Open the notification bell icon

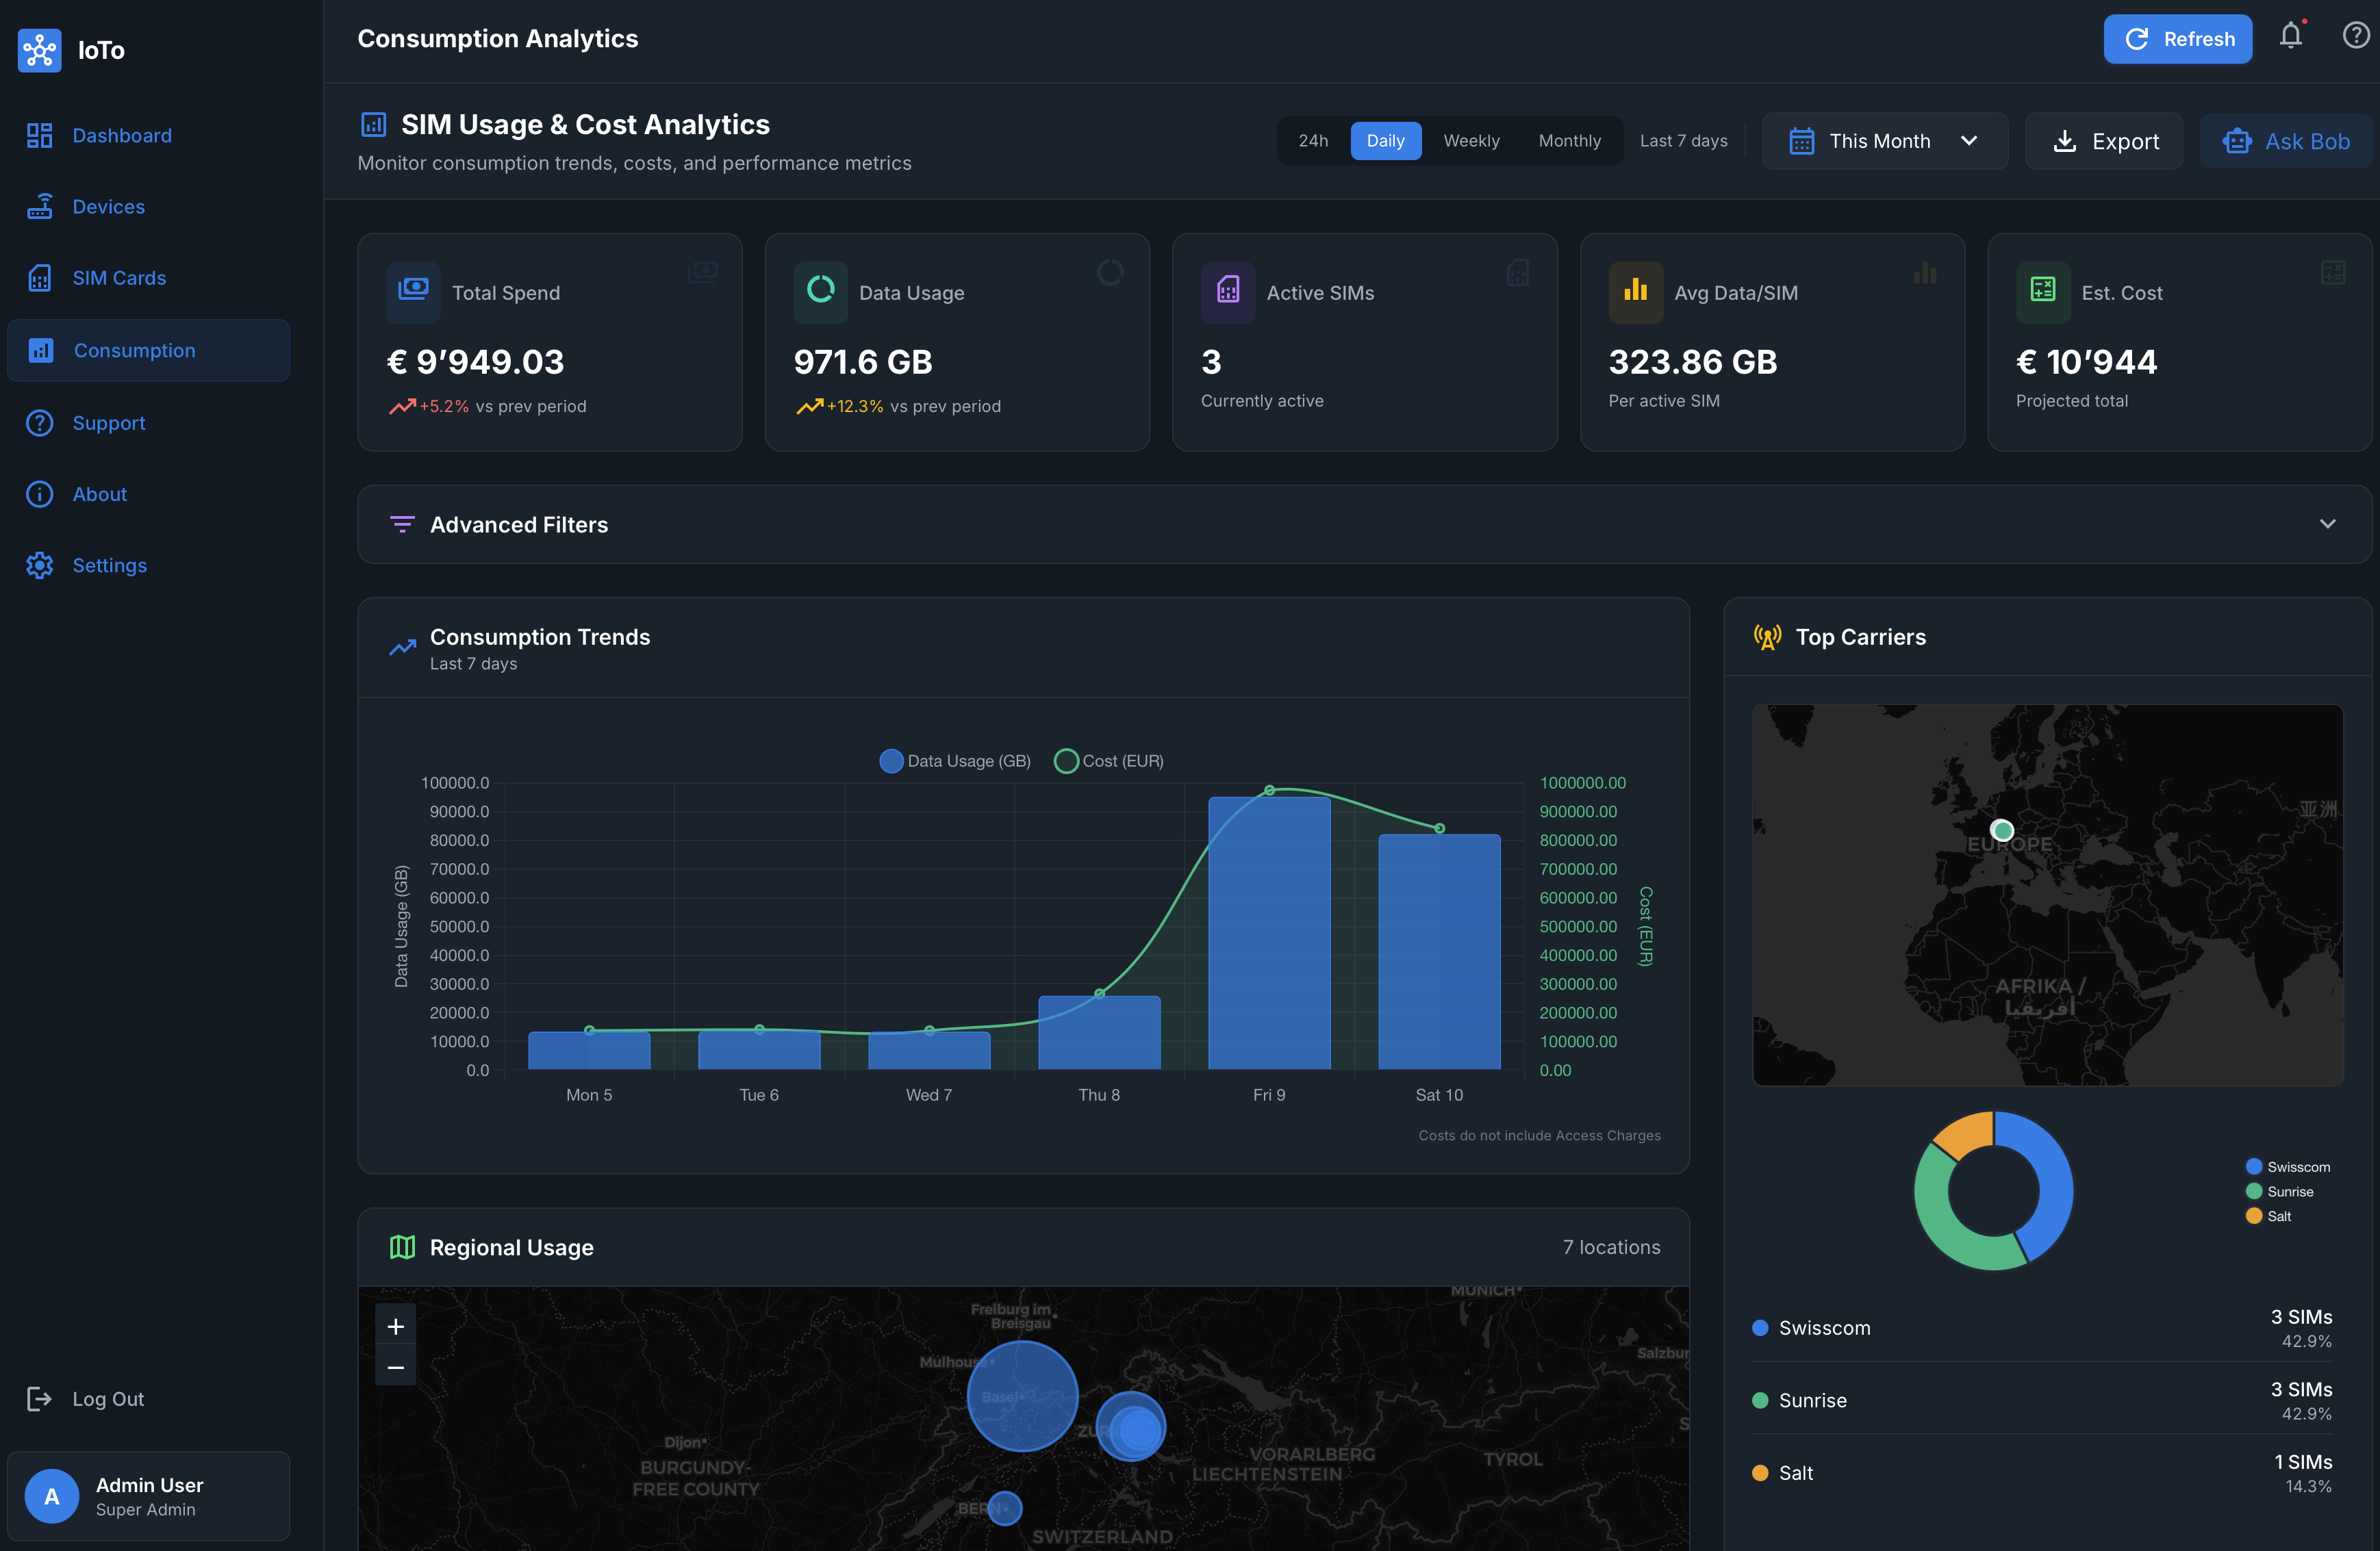point(2290,35)
